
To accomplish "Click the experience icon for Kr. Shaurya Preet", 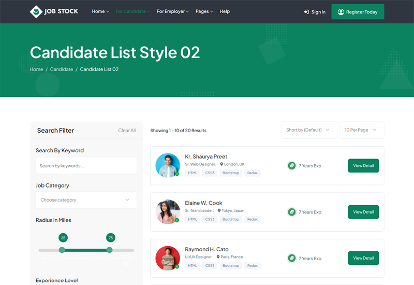I will pyautogui.click(x=292, y=166).
